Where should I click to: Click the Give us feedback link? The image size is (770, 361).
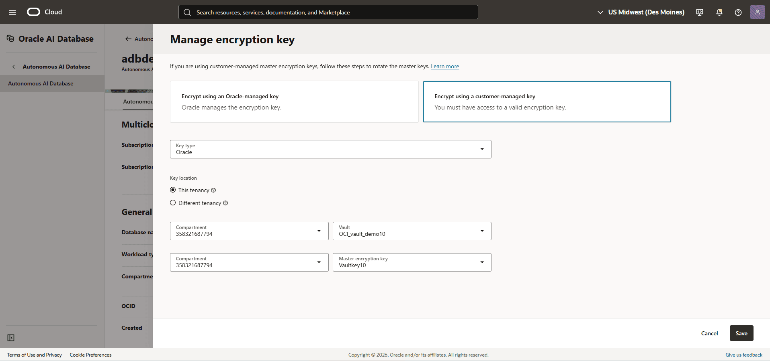(744, 355)
